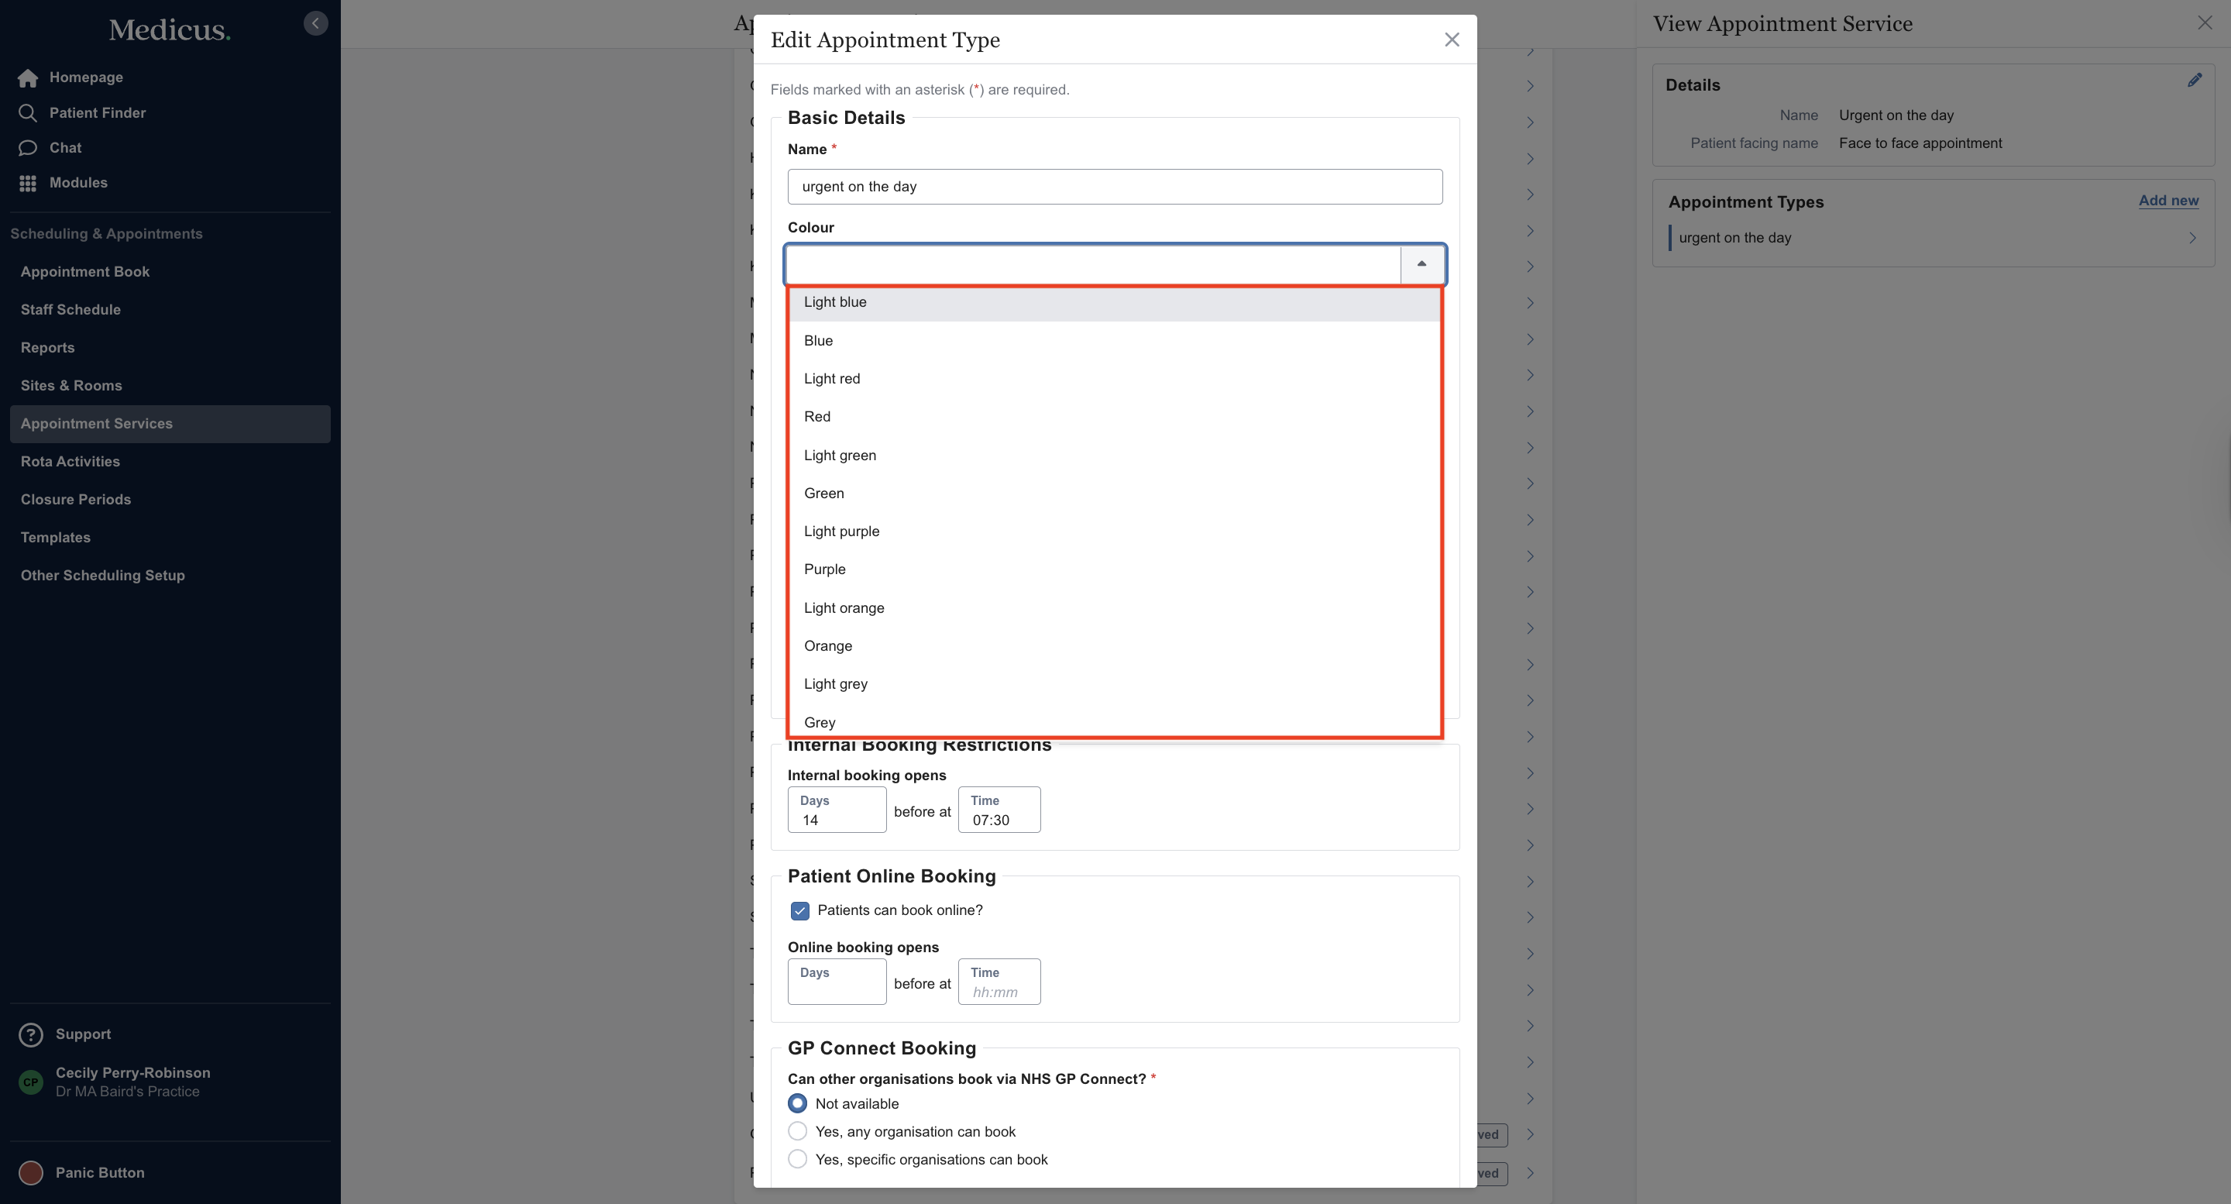The width and height of the screenshot is (2231, 1204).
Task: Click the Support link
Action: [x=83, y=1034]
